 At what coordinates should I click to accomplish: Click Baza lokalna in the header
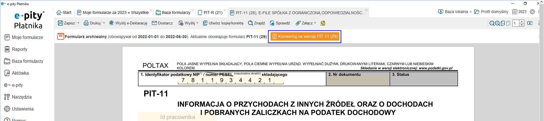453,12
